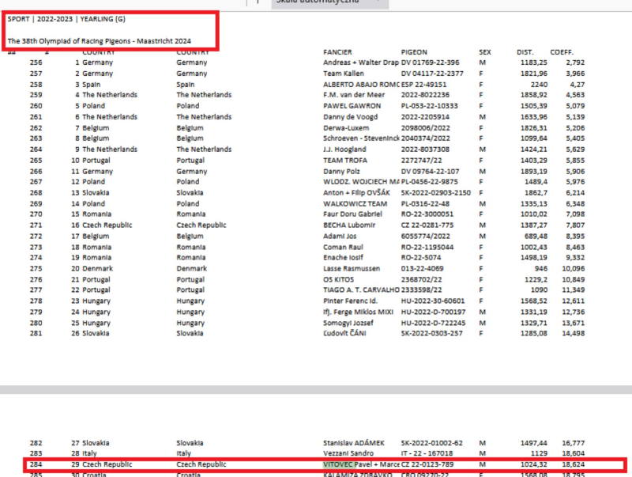632x477 pixels.
Task: Click the SPORT | 2022-2023 | YEARLING (G) heading
Action: 66,19
